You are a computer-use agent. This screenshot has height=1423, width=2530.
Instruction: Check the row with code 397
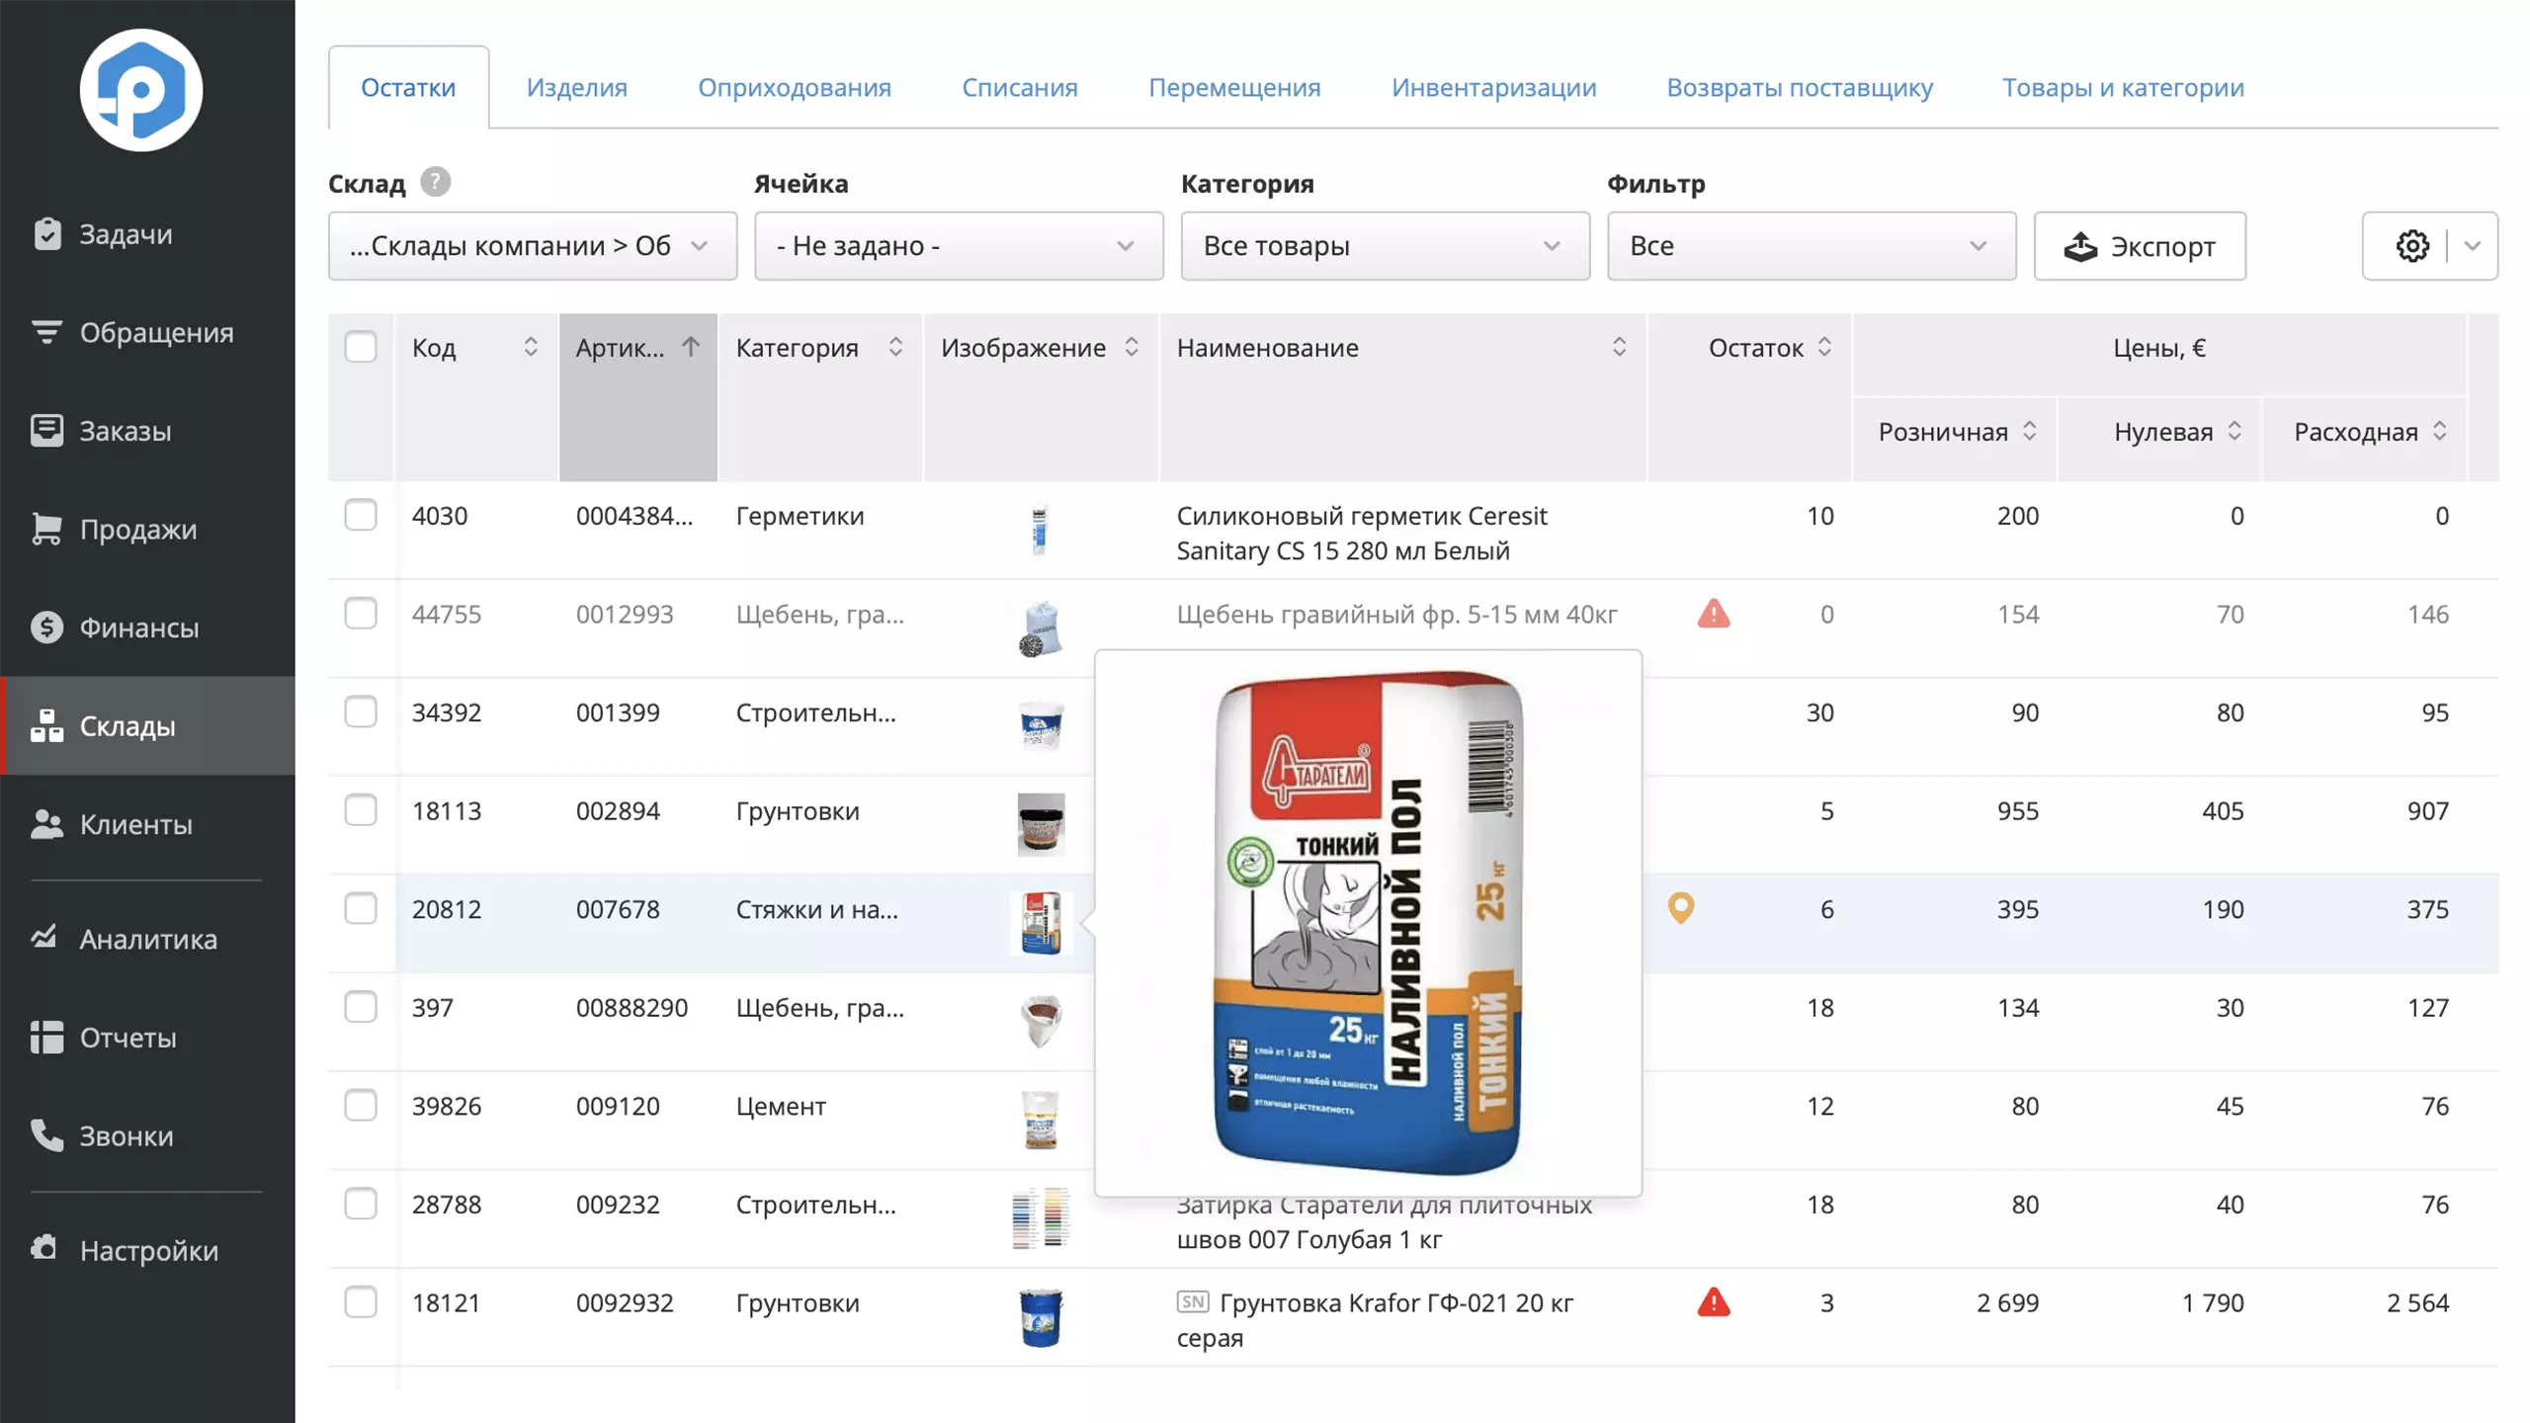click(361, 1007)
